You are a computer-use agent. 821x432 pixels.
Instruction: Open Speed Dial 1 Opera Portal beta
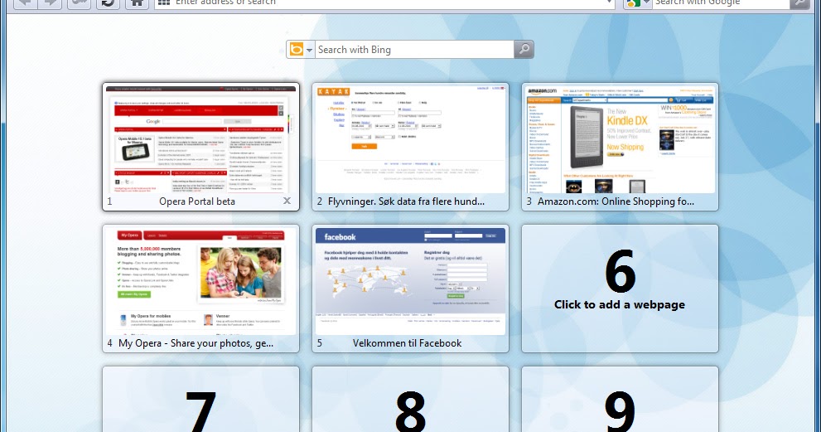[x=200, y=147]
